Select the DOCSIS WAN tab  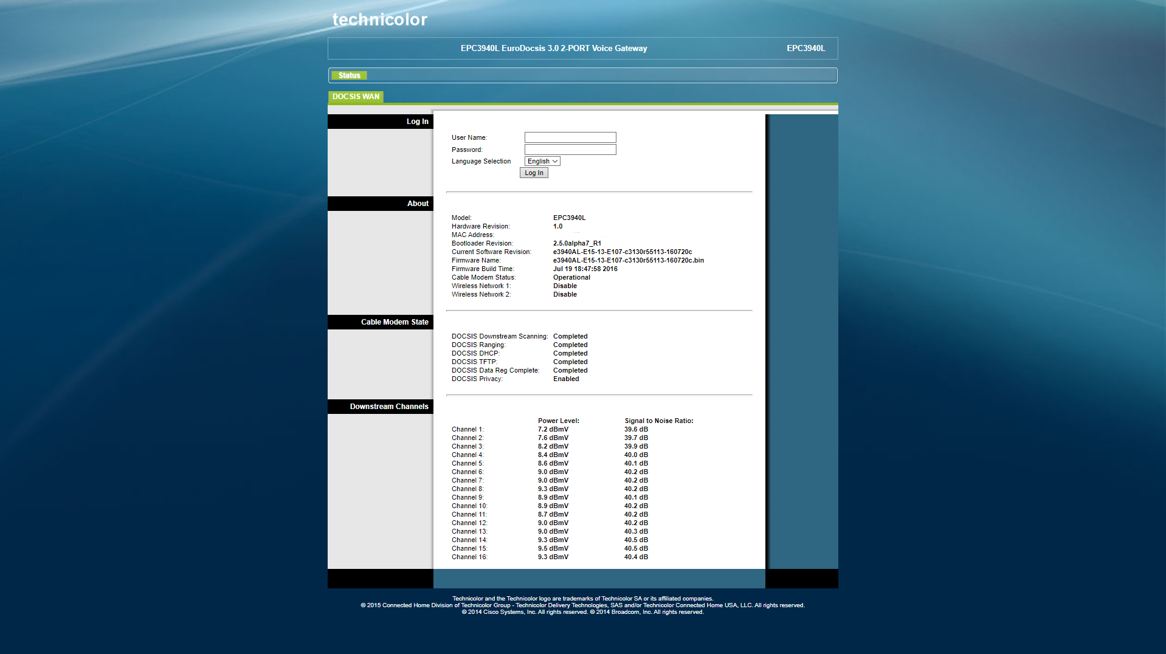coord(356,97)
